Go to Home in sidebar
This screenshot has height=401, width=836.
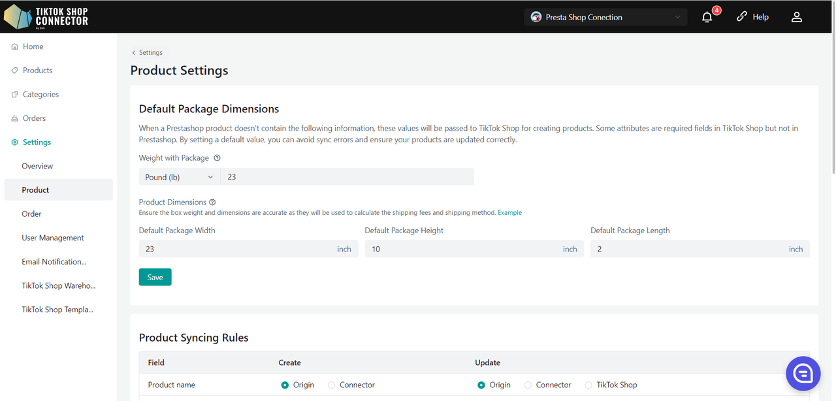point(33,47)
